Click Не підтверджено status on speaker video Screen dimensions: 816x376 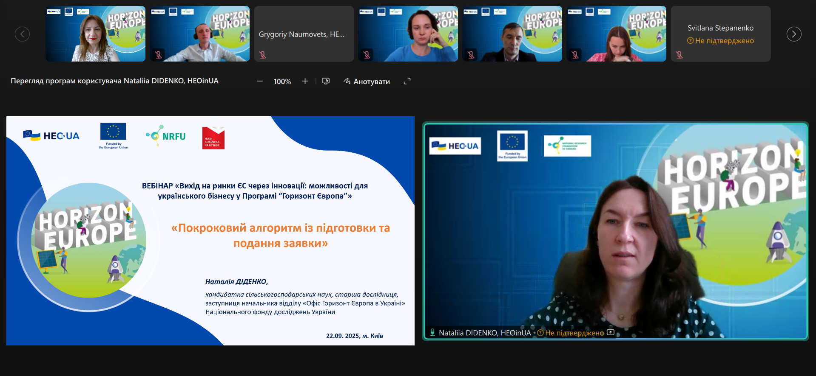570,333
